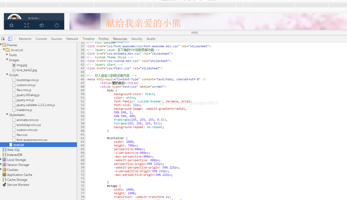Collapse the Frames tree node arrow
Viewport: 347px width, 200px height.
(1, 45)
